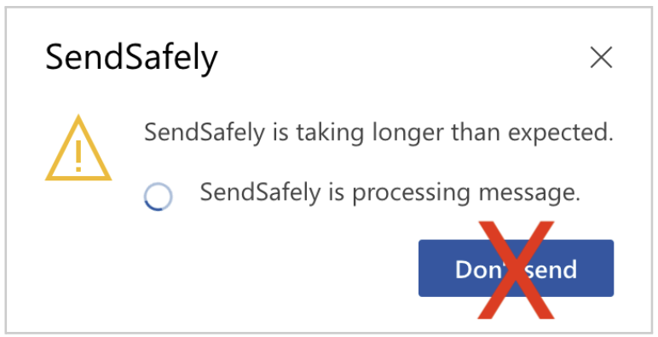Image resolution: width=658 pixels, height=337 pixels.
Task: Click the SendSafely dialog title
Action: pos(131,58)
